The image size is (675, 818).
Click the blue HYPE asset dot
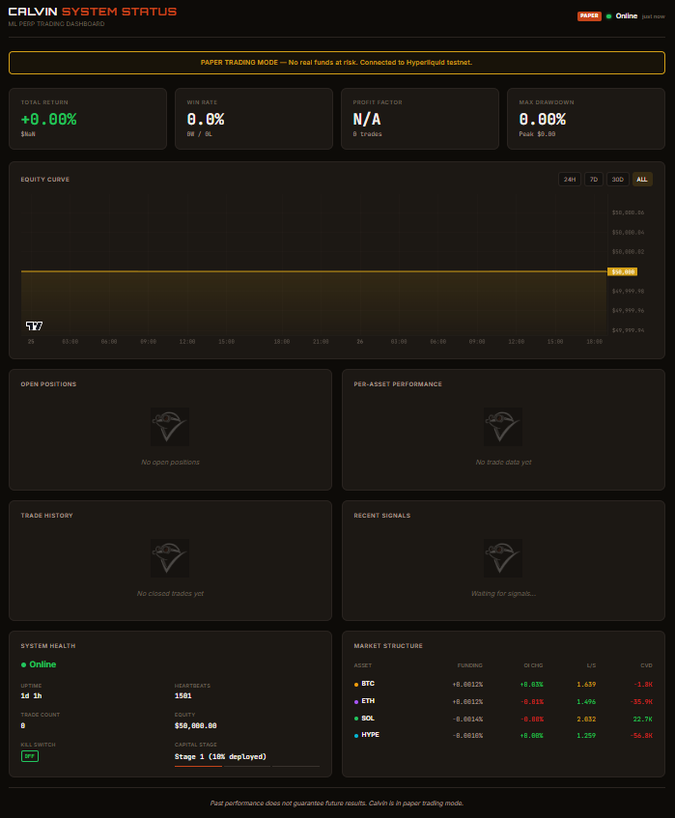pyautogui.click(x=356, y=736)
